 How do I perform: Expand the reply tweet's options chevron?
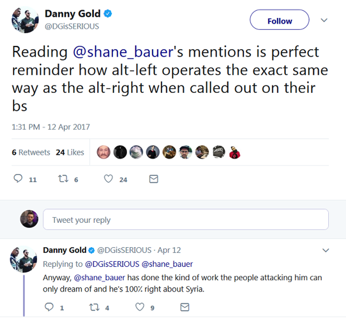tap(326, 251)
